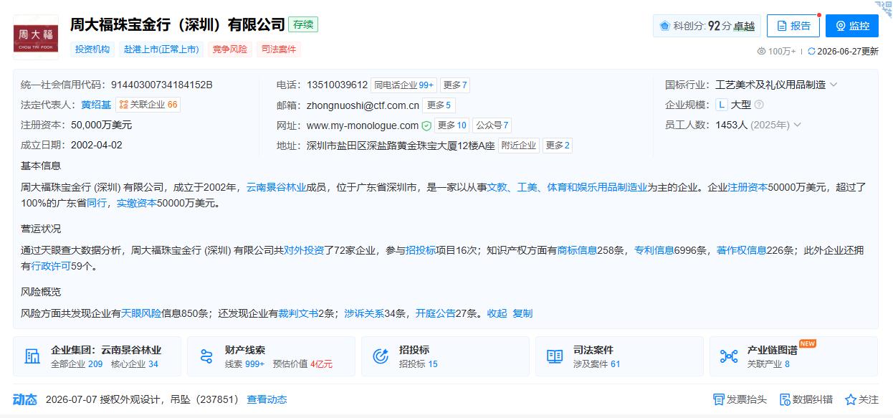Screen dimensions: 893x418
Task: Open the website www.my-monologue.com
Action: (363, 125)
